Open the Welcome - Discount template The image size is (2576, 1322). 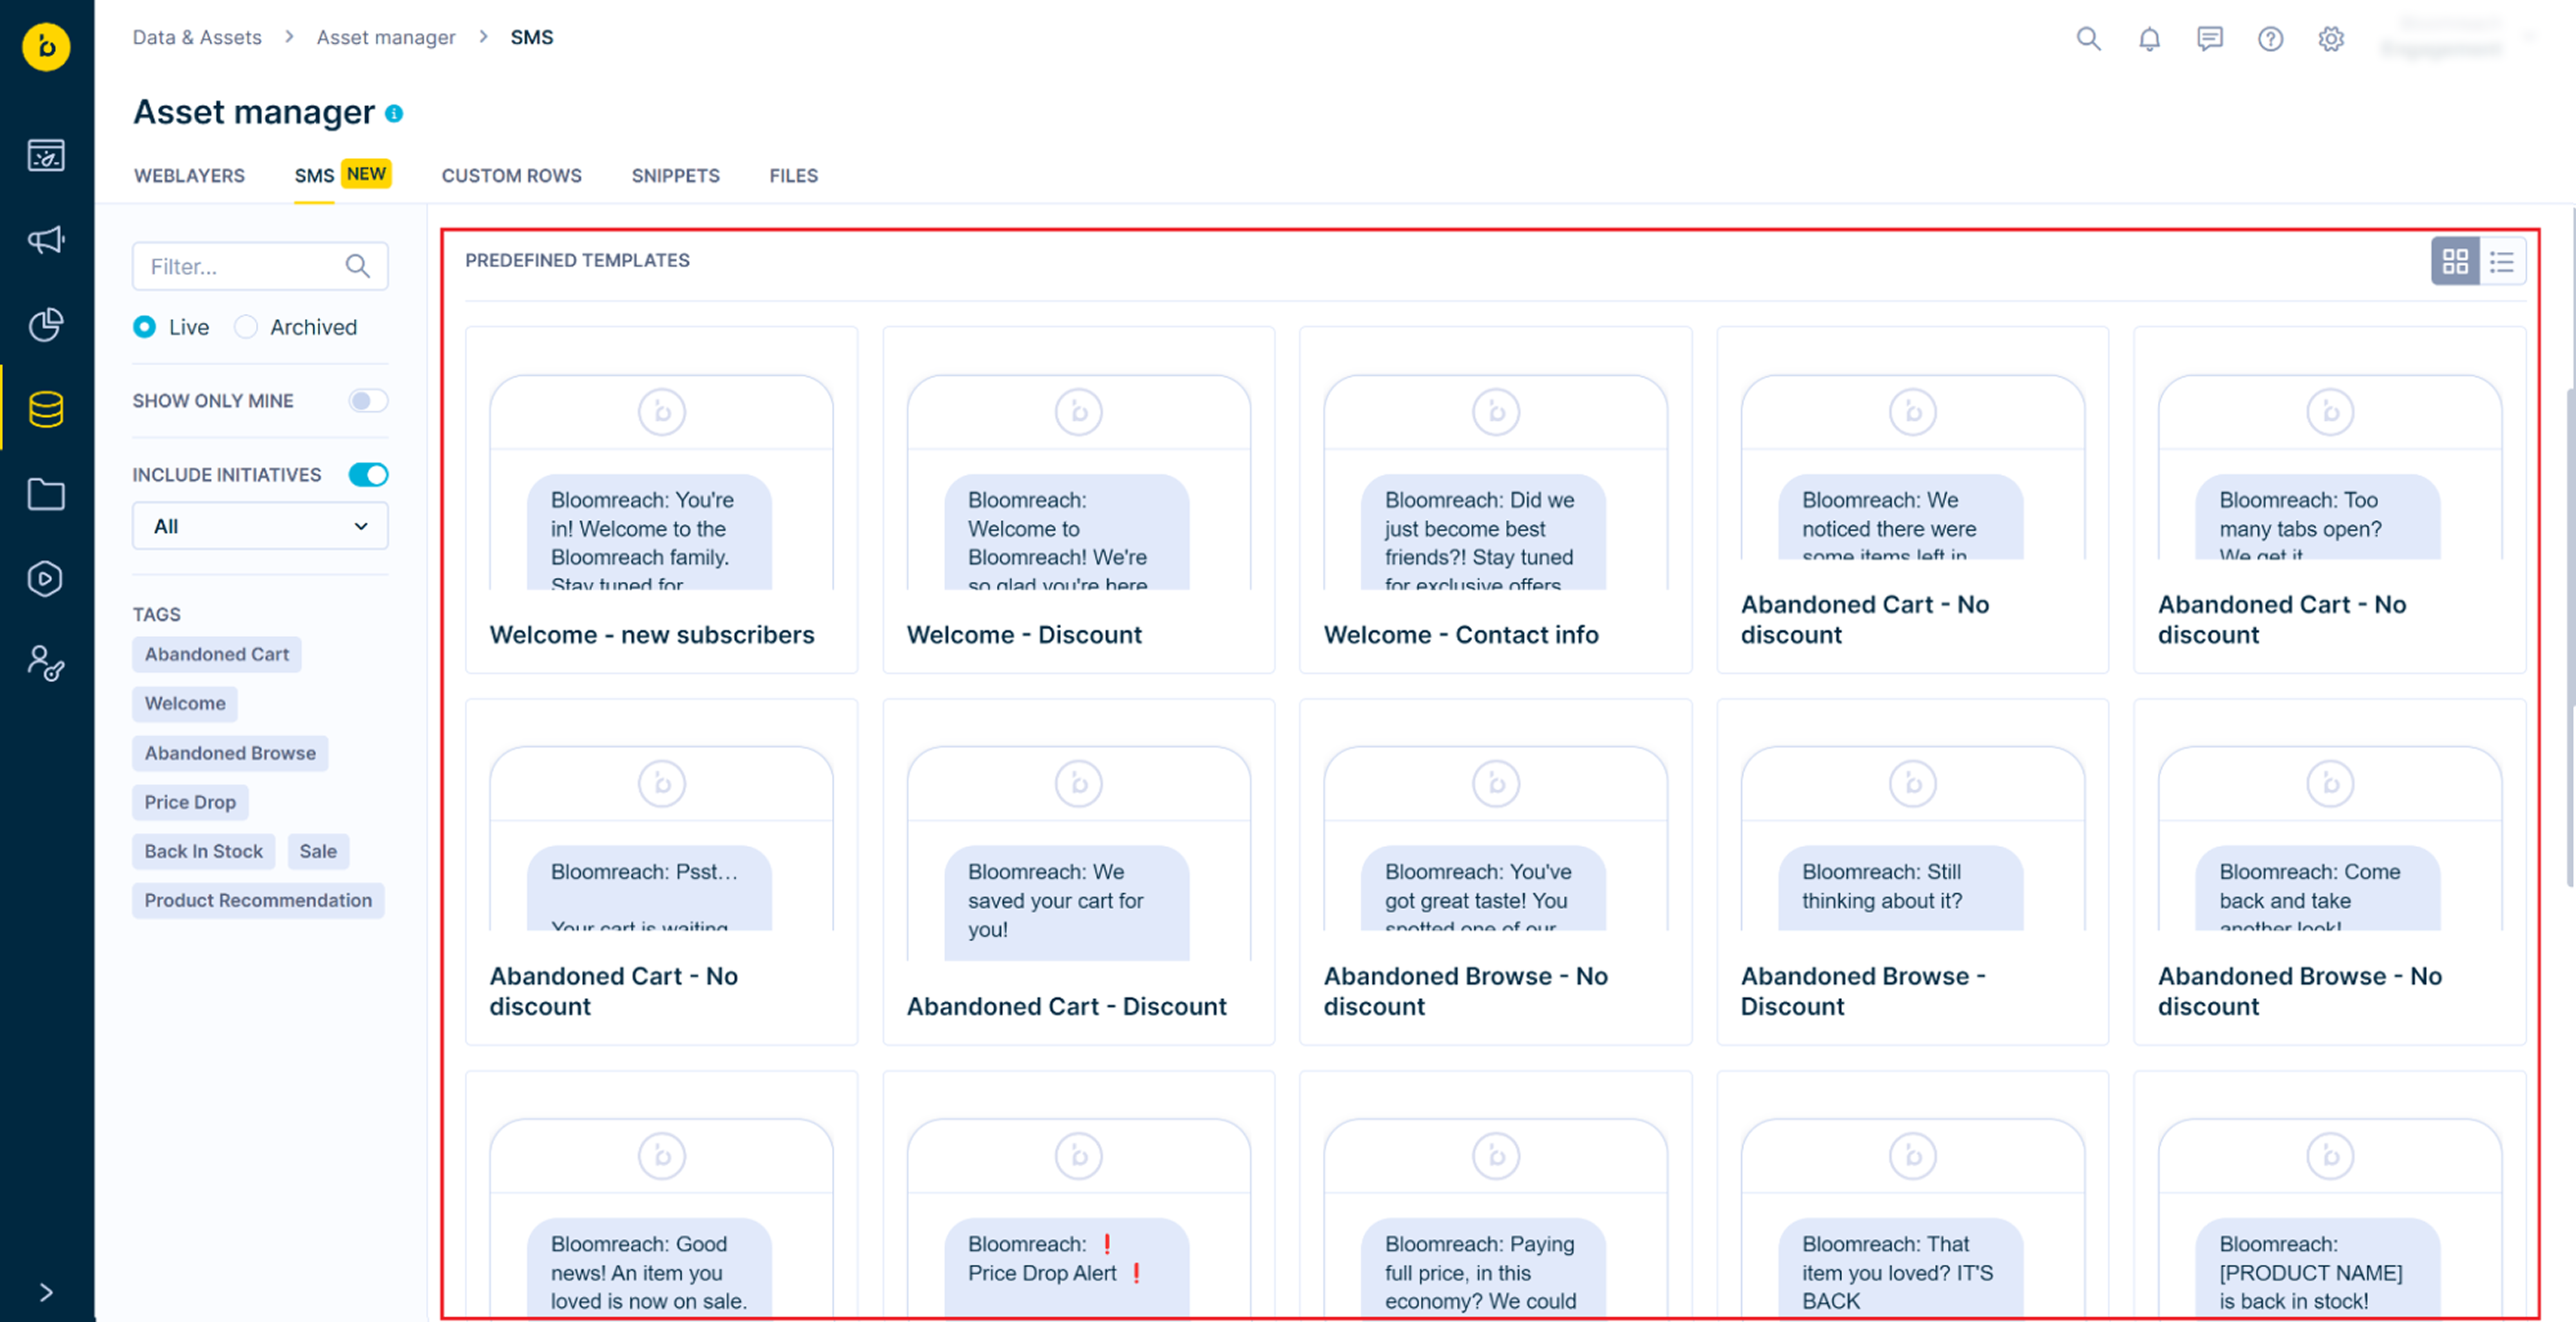point(1078,500)
